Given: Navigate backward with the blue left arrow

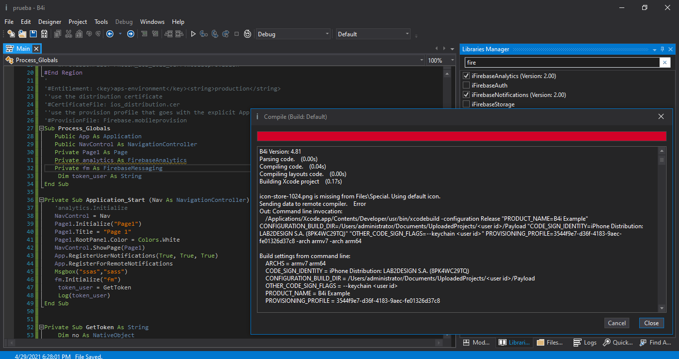Looking at the screenshot, I should tap(110, 34).
